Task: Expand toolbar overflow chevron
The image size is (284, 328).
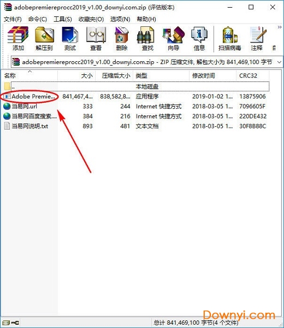Action: coord(280,27)
